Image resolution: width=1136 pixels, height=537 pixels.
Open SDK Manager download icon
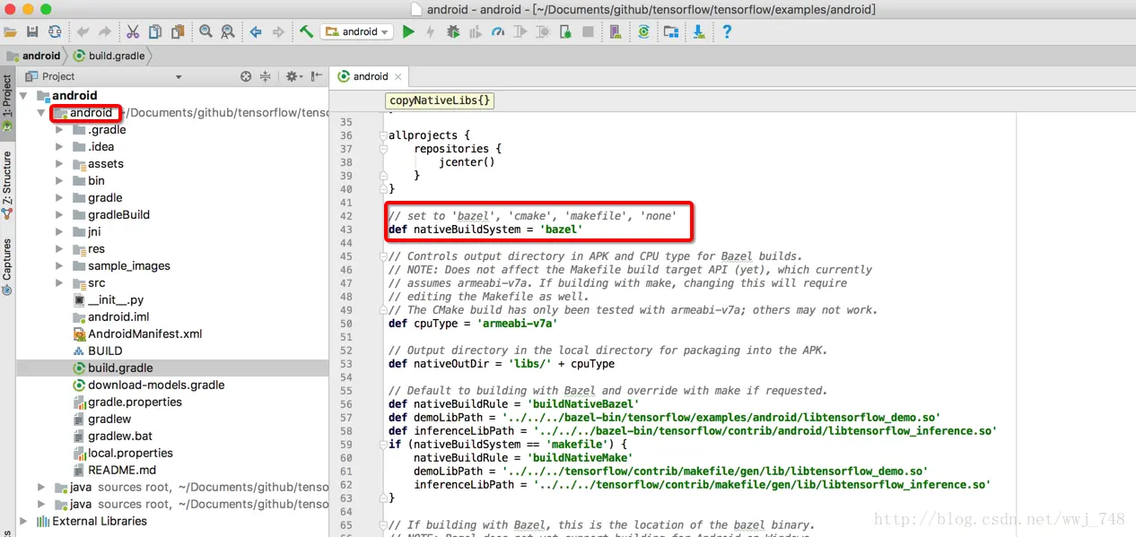coord(699,32)
